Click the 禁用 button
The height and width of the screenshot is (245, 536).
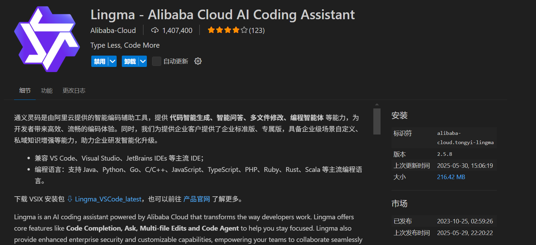pyautogui.click(x=100, y=61)
